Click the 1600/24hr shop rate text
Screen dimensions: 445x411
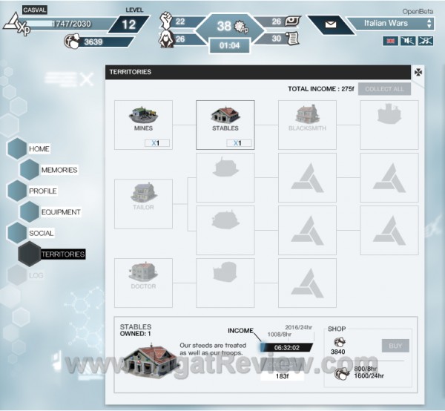click(x=369, y=376)
